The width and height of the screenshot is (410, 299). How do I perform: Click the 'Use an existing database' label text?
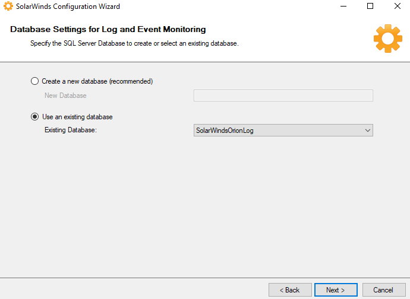coord(77,117)
